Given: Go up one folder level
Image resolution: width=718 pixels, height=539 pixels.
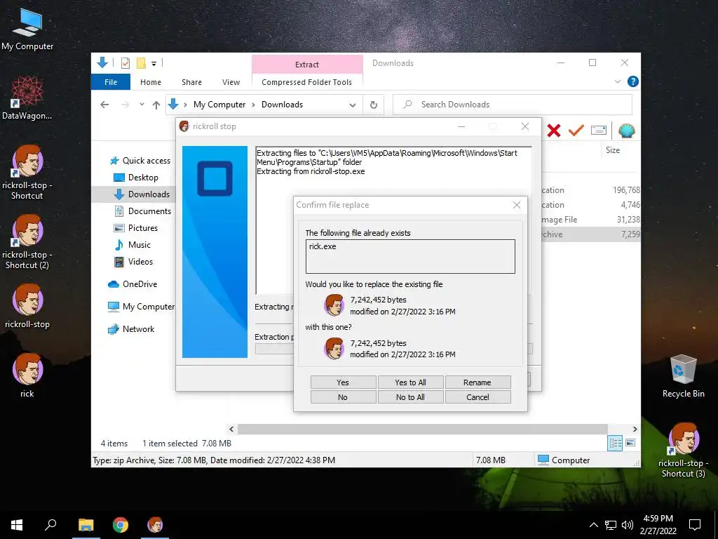Looking at the screenshot, I should pyautogui.click(x=156, y=105).
